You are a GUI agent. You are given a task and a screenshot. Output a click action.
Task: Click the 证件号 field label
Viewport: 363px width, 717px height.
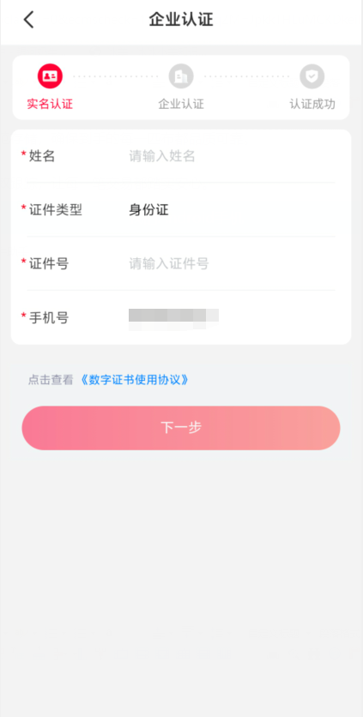pos(49,264)
